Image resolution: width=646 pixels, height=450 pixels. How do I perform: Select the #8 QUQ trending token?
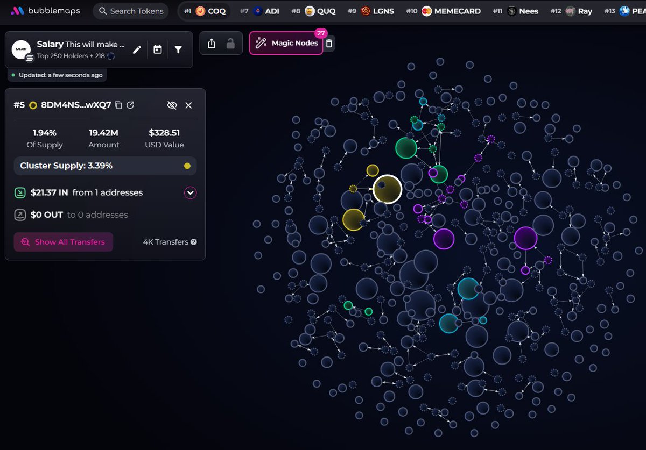click(x=313, y=11)
